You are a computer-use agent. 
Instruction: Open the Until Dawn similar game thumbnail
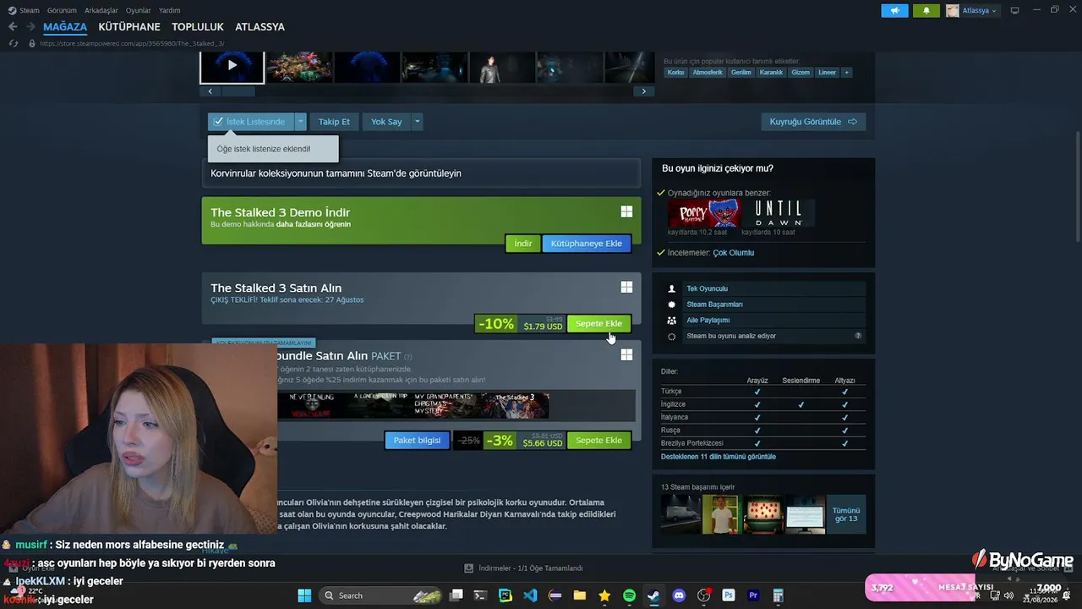coord(779,213)
